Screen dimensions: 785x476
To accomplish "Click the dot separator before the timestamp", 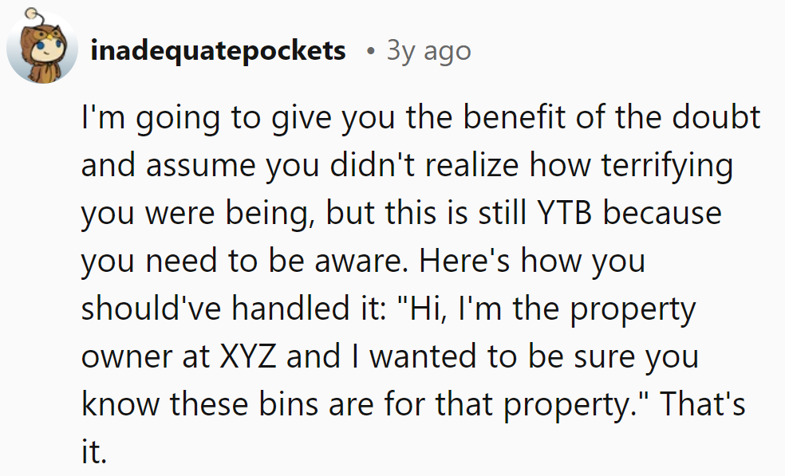I will point(369,52).
